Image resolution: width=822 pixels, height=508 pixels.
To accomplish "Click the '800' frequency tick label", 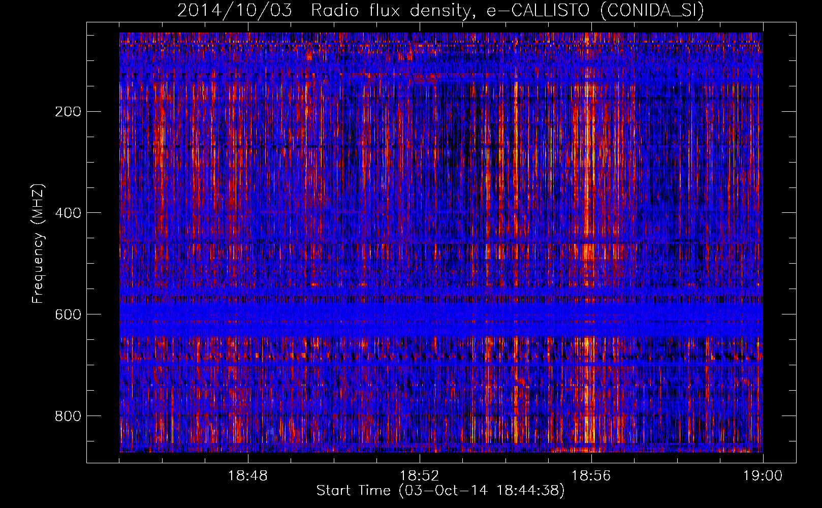I will click(68, 416).
